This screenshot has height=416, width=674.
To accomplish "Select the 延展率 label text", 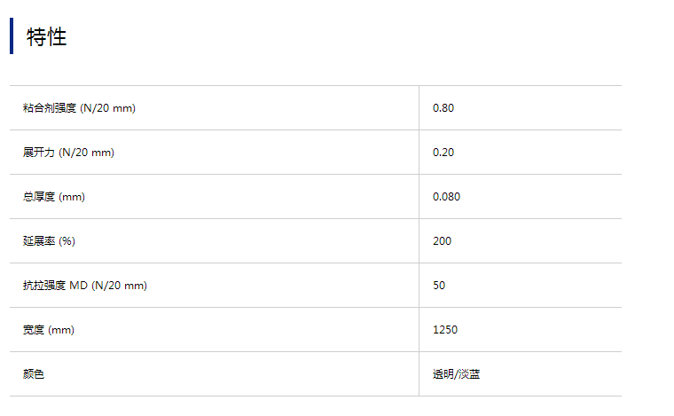I will 39,241.
